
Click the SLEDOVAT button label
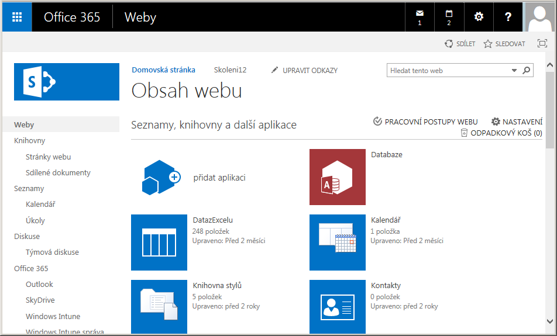tap(510, 44)
